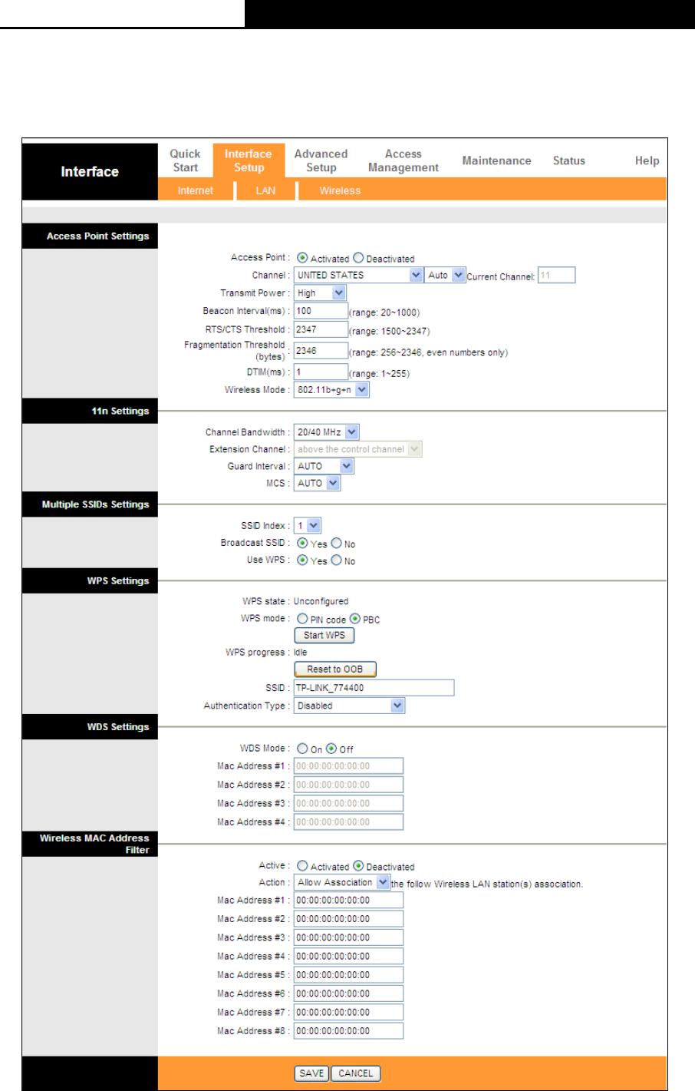Open the Maintenance tab
The width and height of the screenshot is (695, 1091).
tap(496, 160)
